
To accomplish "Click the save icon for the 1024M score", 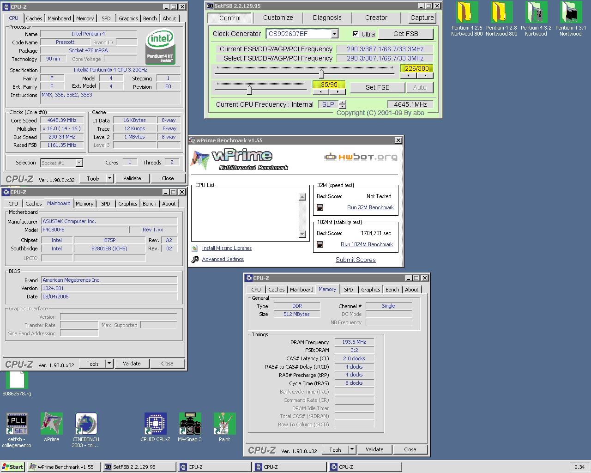I will [320, 244].
